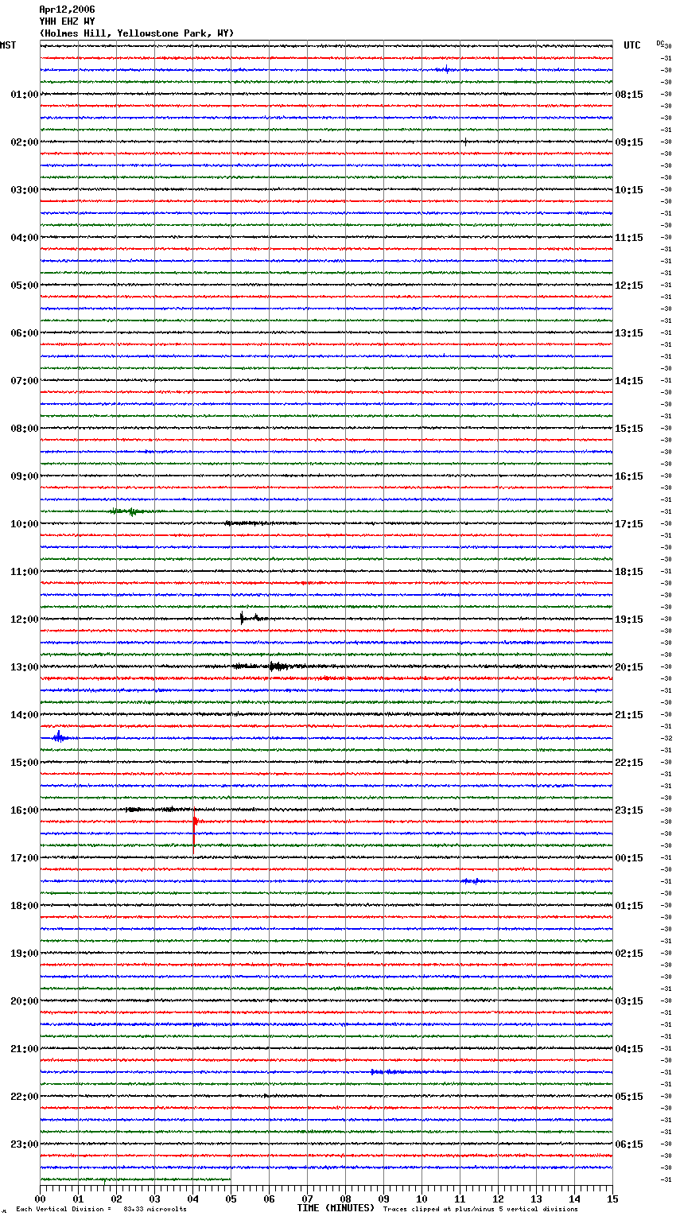Screen dimensions: 676x1220
Task: Click the "DC" column header
Action: pos(660,44)
